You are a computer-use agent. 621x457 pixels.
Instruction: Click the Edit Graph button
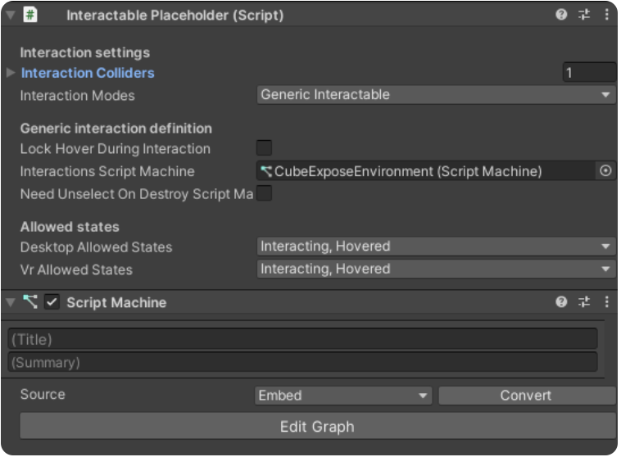click(317, 427)
